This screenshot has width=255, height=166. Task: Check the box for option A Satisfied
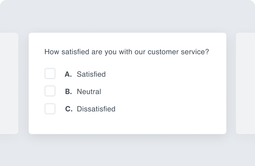coord(50,74)
